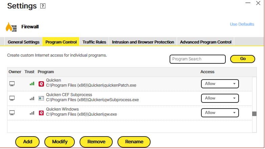Click the owner computer icon in the Quicken CEF Subprocess row
265x149 pixels.
pos(12,98)
